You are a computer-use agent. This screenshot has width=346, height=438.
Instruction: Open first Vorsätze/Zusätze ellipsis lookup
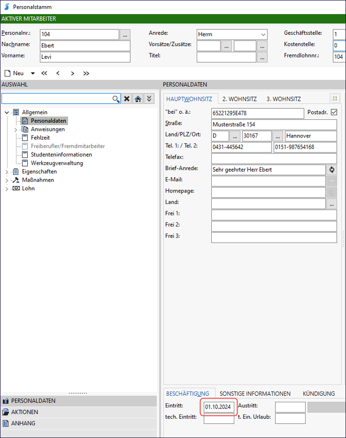point(227,46)
